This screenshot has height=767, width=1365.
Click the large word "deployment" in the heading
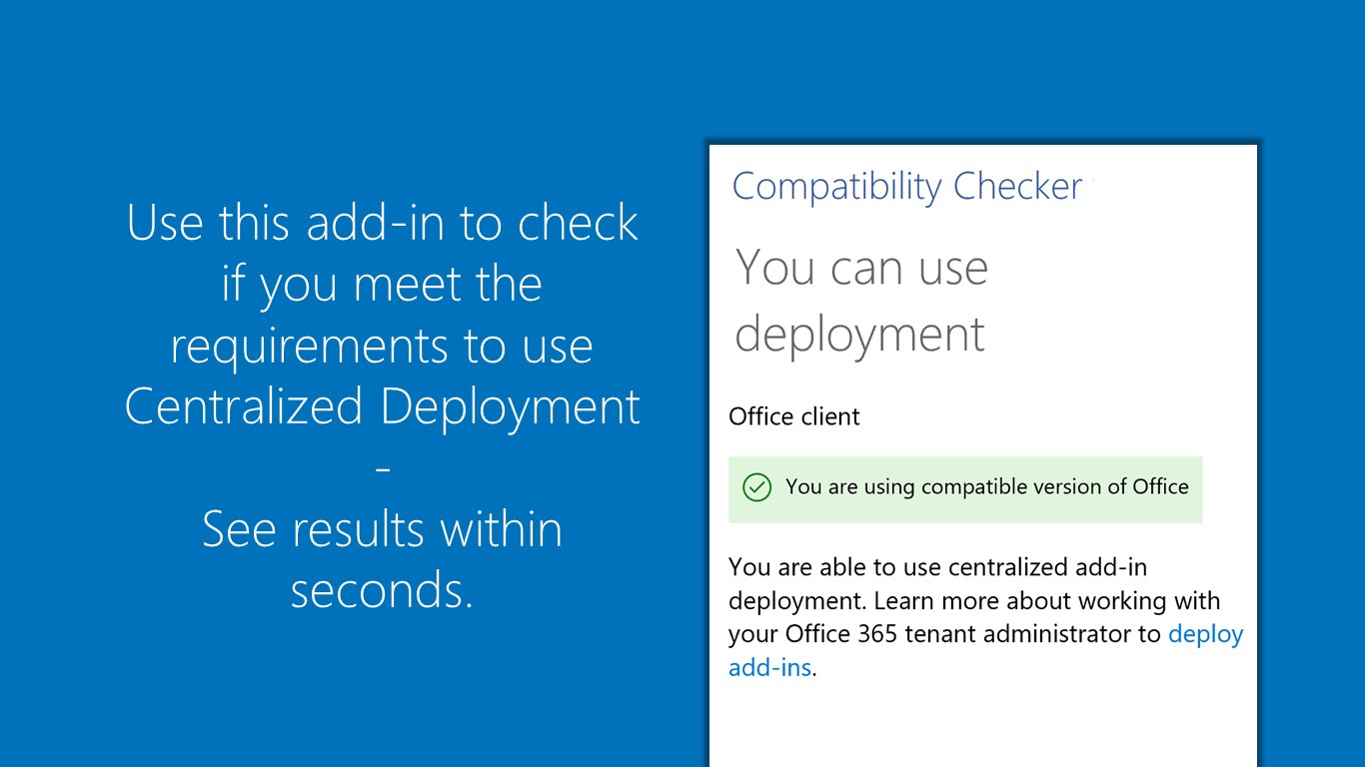point(859,334)
